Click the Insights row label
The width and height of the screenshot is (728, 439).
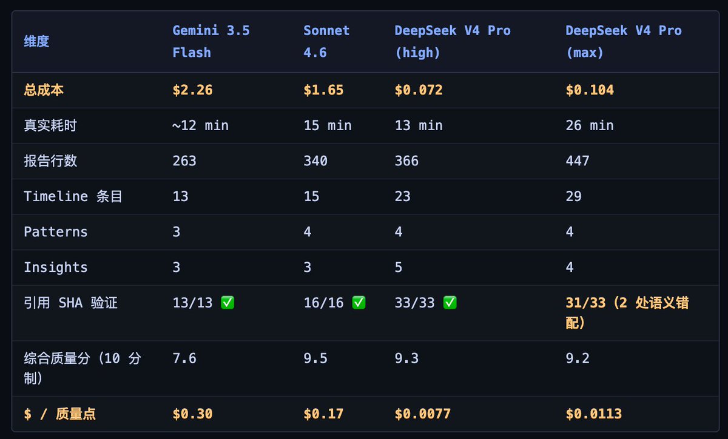point(56,267)
